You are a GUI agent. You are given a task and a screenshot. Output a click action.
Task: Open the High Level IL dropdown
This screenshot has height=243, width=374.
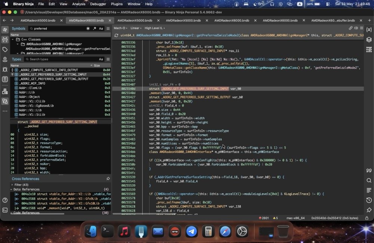(x=154, y=28)
